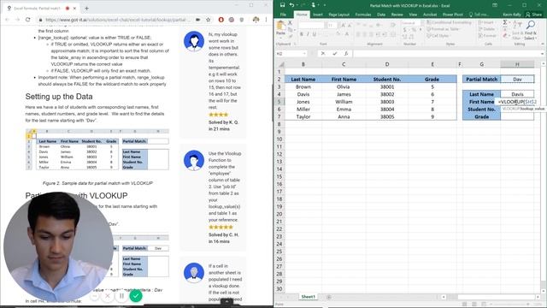Viewport: 547px width, 308px height.
Task: Click the Insert cells button
Action: coord(486,22)
